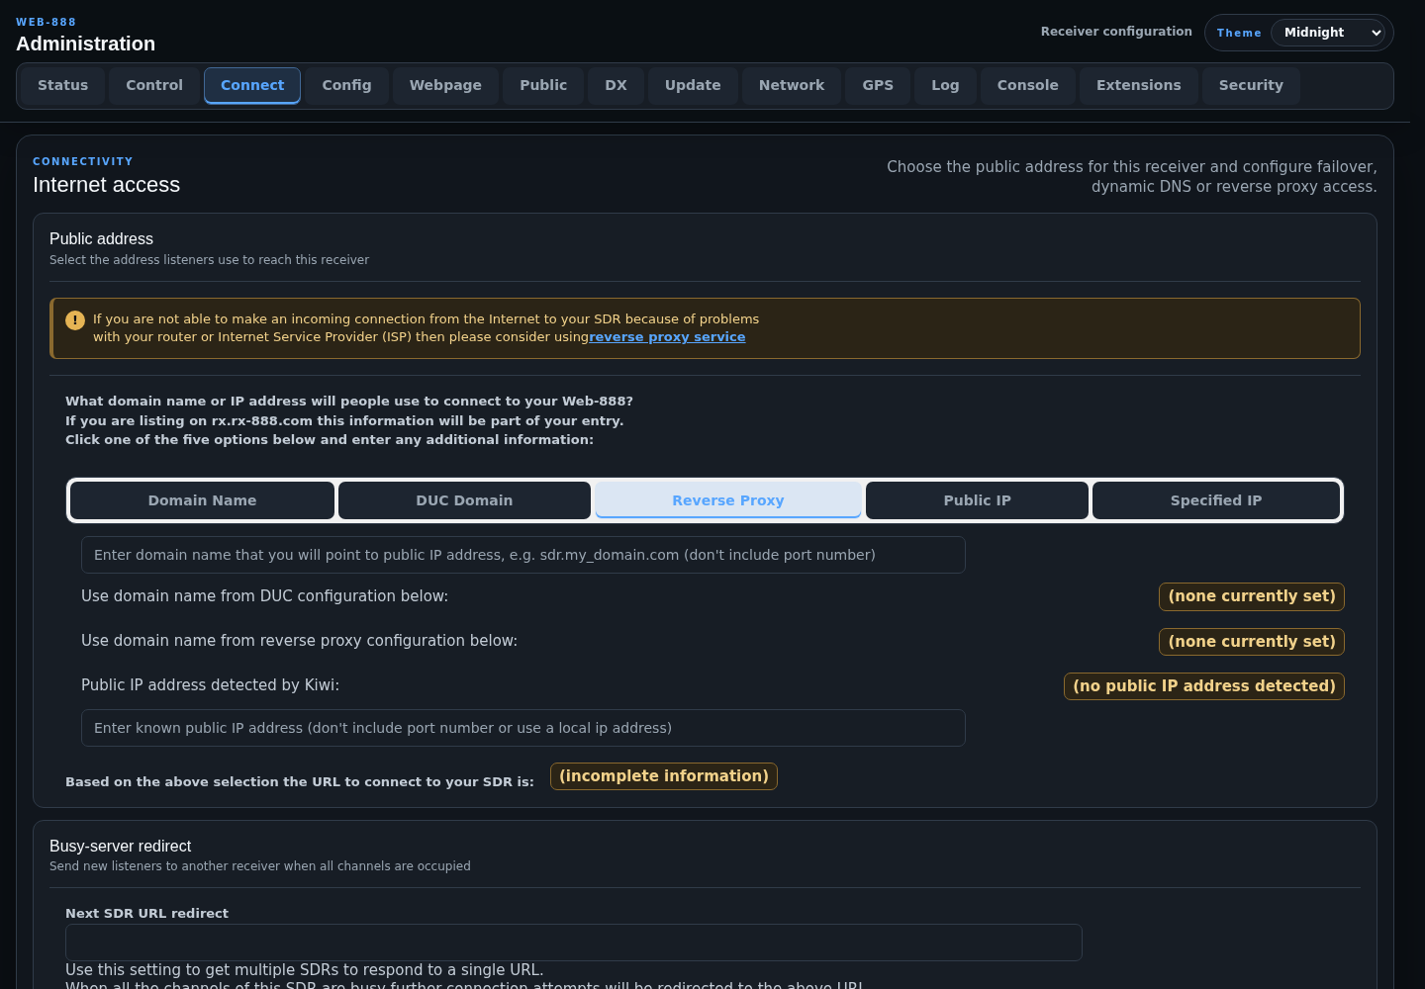Switch to the GPS tab
The width and height of the screenshot is (1425, 989).
pyautogui.click(x=878, y=86)
